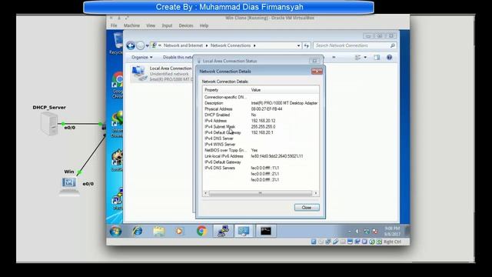Viewport: 492px width, 277px height.
Task: Open the VirtualBox Help menu
Action: pos(204,25)
